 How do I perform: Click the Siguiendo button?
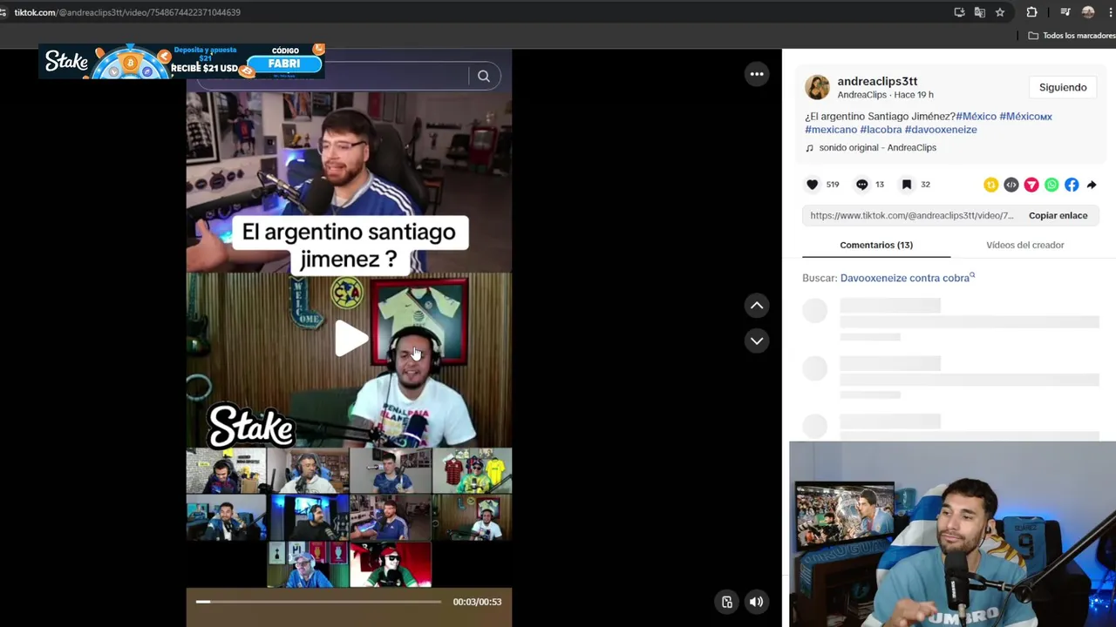1063,87
